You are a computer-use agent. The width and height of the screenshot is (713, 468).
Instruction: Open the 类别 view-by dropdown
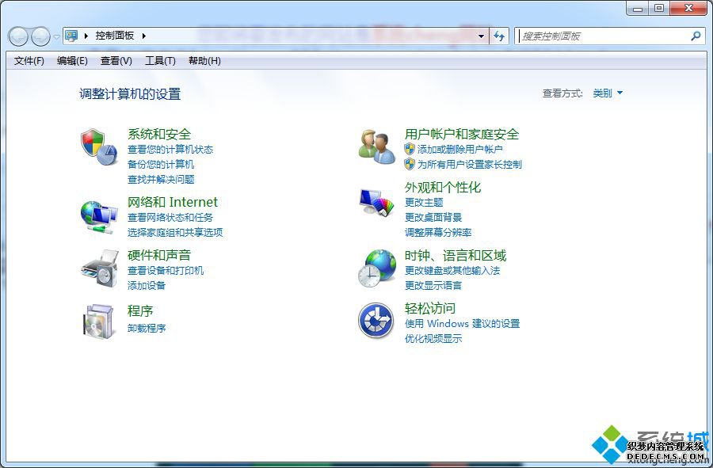click(608, 93)
